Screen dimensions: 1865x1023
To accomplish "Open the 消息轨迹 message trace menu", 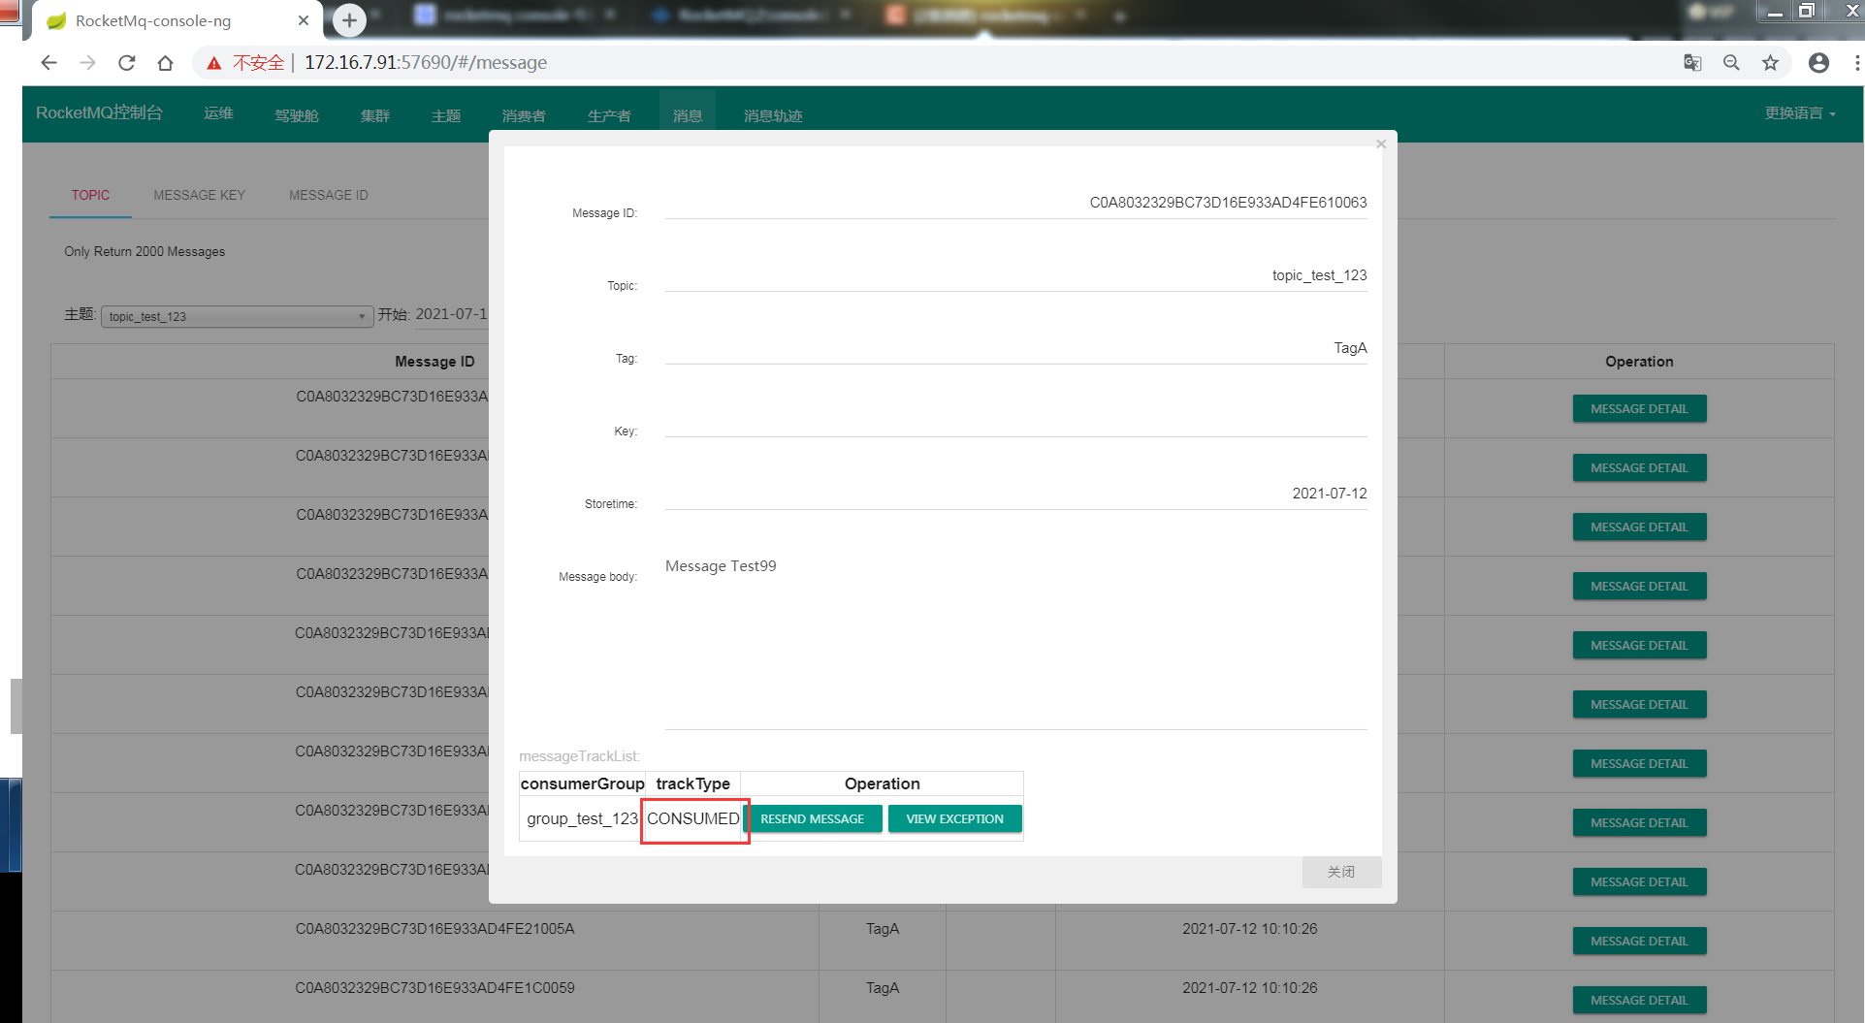I will [x=773, y=115].
